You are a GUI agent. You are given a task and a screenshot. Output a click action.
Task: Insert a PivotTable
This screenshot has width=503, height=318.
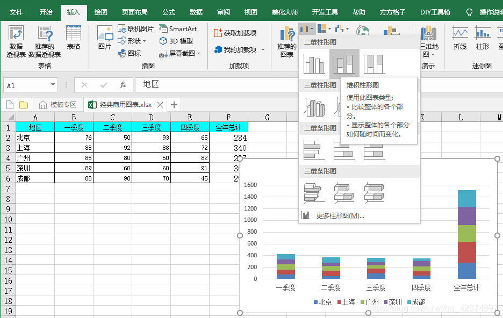pos(16,42)
